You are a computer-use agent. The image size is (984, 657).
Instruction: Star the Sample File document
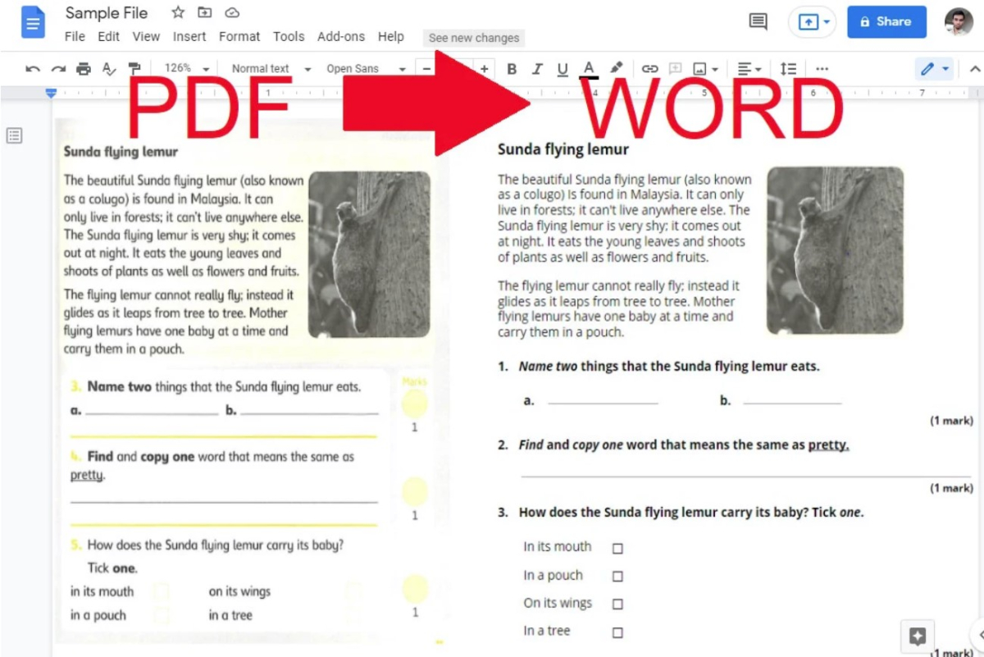(178, 12)
